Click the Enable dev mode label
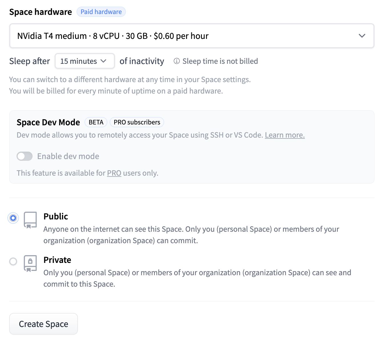The image size is (382, 341). coord(68,156)
